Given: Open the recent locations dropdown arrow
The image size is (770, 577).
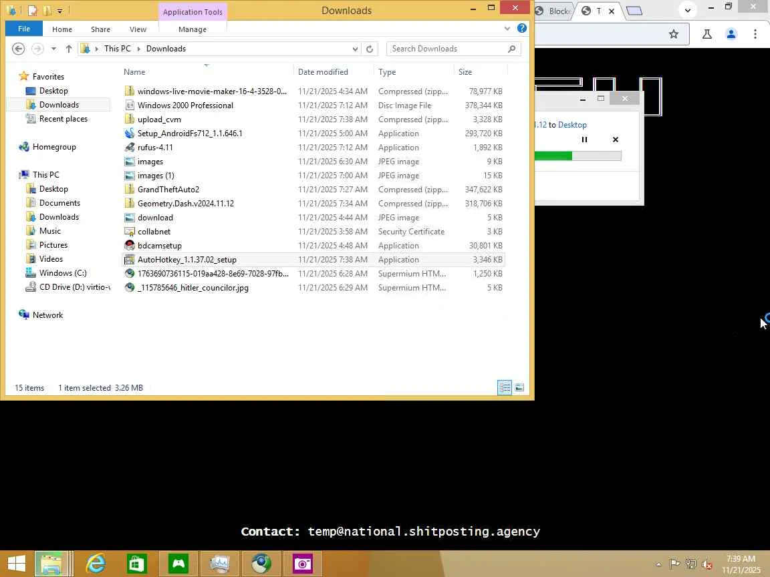Looking at the screenshot, I should click(x=53, y=49).
